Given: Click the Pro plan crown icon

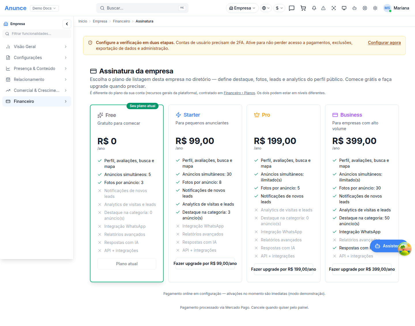Looking at the screenshot, I should 257,115.
